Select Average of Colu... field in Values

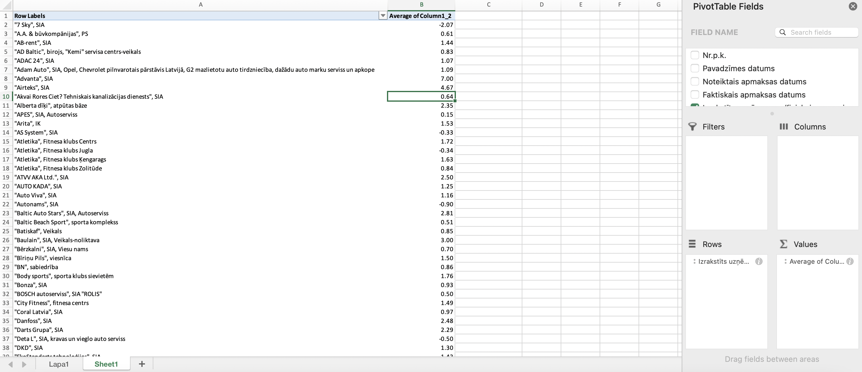(816, 261)
